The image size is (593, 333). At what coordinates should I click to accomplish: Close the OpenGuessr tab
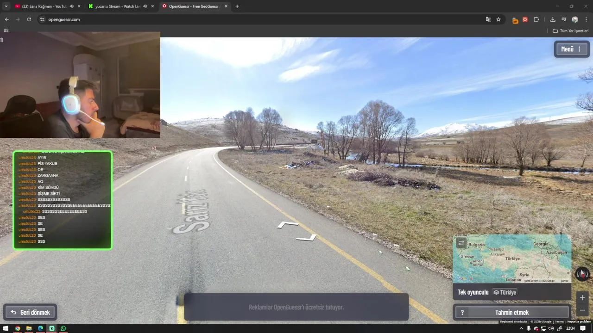coord(226,6)
